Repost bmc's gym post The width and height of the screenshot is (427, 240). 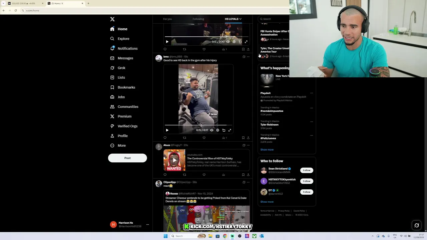point(184,138)
